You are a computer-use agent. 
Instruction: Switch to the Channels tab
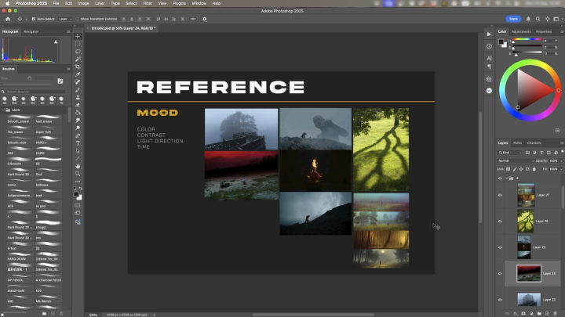(x=534, y=142)
